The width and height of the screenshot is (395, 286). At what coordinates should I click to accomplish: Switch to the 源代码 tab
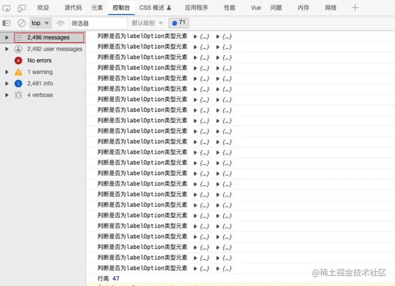tap(73, 8)
